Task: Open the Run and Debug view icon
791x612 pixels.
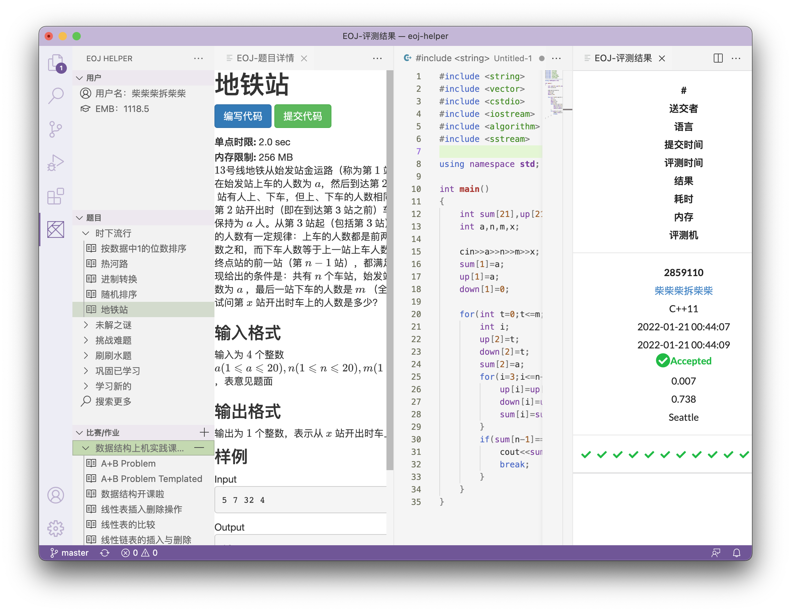Action: (x=55, y=163)
